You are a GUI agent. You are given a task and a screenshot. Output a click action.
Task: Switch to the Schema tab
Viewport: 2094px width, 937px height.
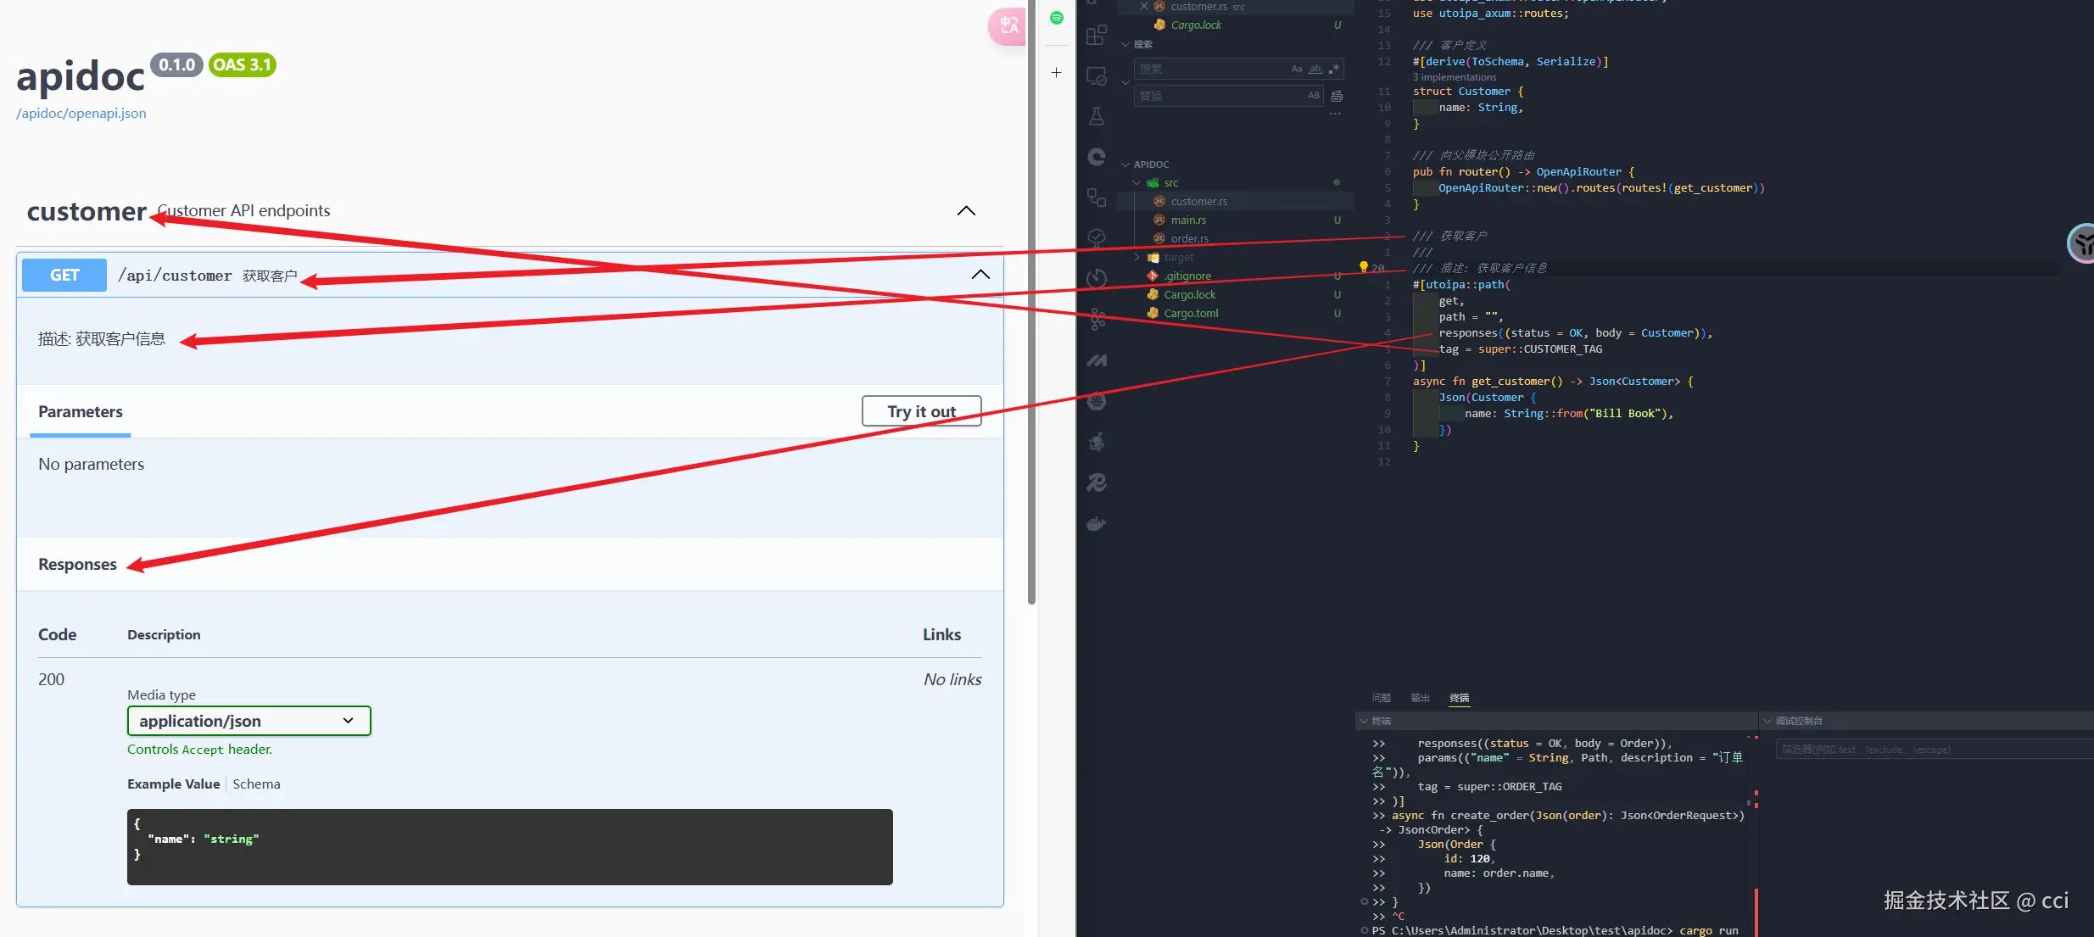click(256, 784)
